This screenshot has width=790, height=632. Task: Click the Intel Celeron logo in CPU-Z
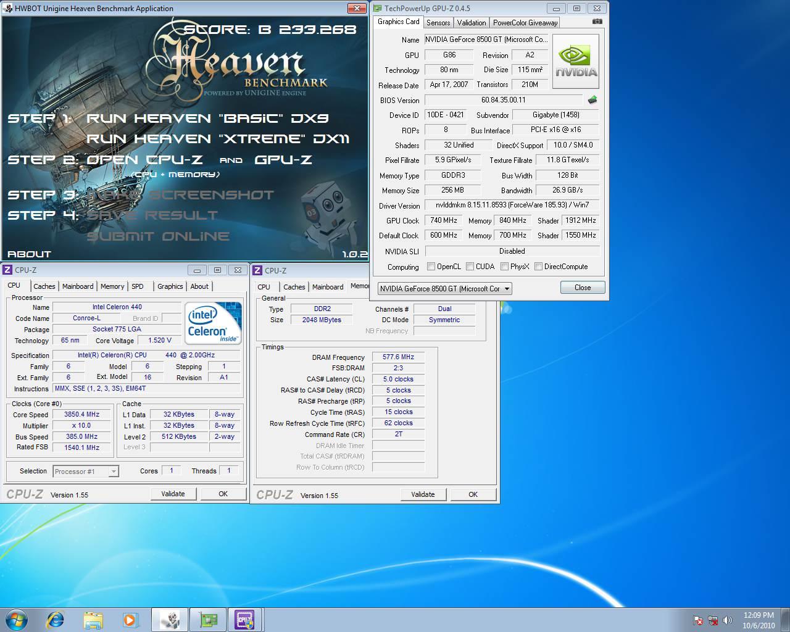coord(214,323)
